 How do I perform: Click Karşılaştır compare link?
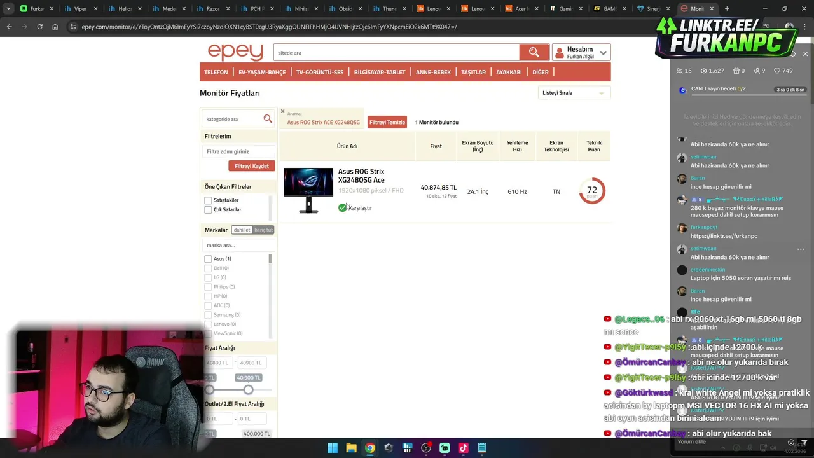tap(360, 208)
